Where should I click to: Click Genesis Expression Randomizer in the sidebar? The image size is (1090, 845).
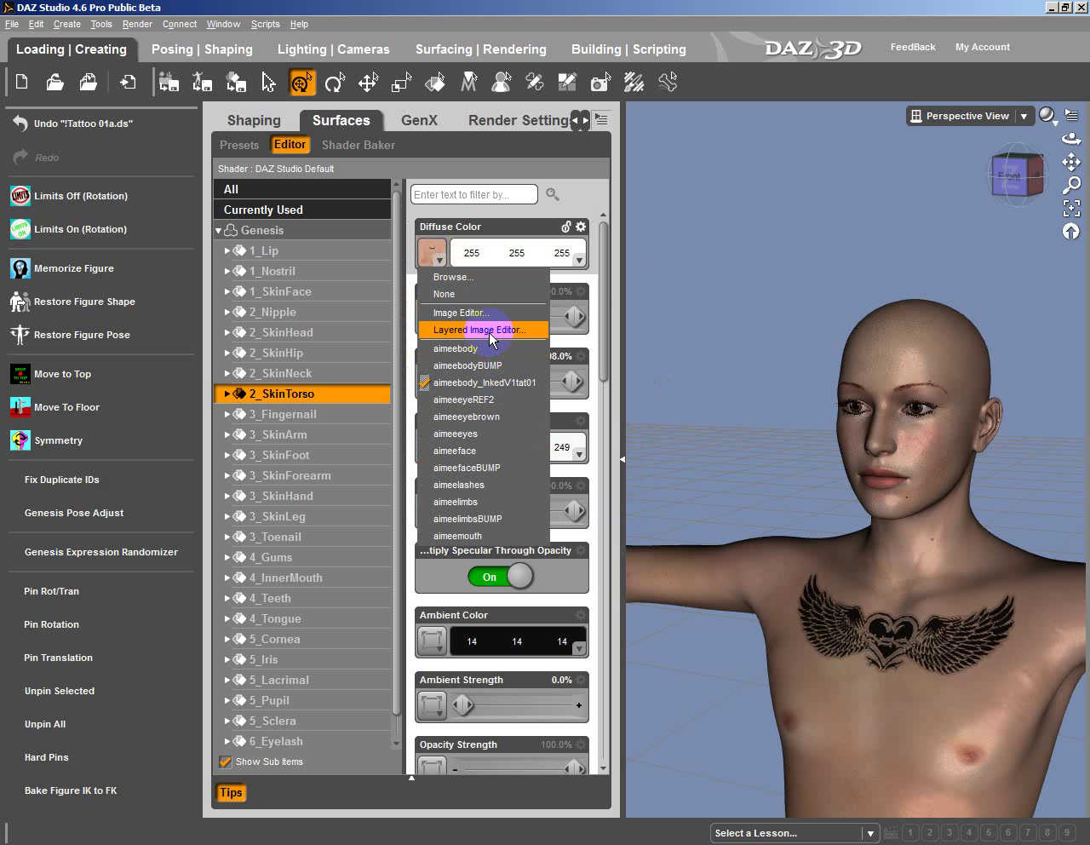tap(101, 552)
